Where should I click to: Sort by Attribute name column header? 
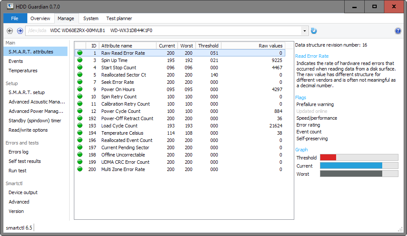click(127, 45)
